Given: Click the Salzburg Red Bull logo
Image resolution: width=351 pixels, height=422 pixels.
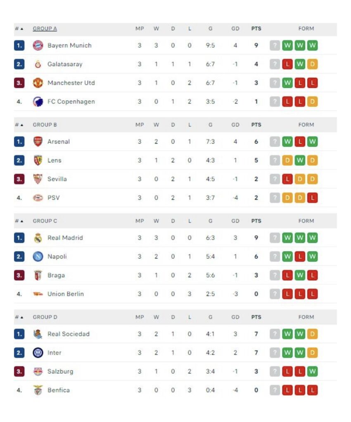Looking at the screenshot, I should pyautogui.click(x=38, y=371).
